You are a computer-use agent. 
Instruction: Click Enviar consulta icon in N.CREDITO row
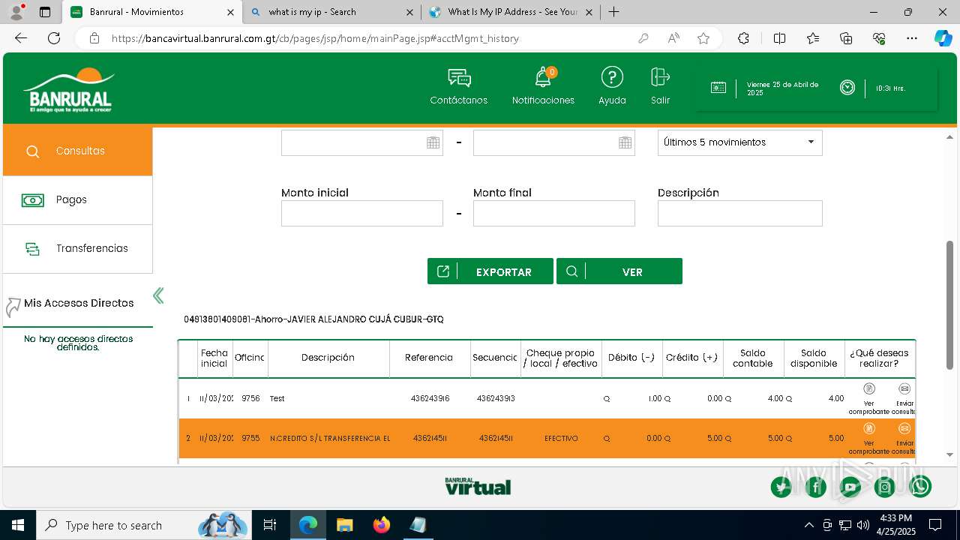tap(904, 428)
